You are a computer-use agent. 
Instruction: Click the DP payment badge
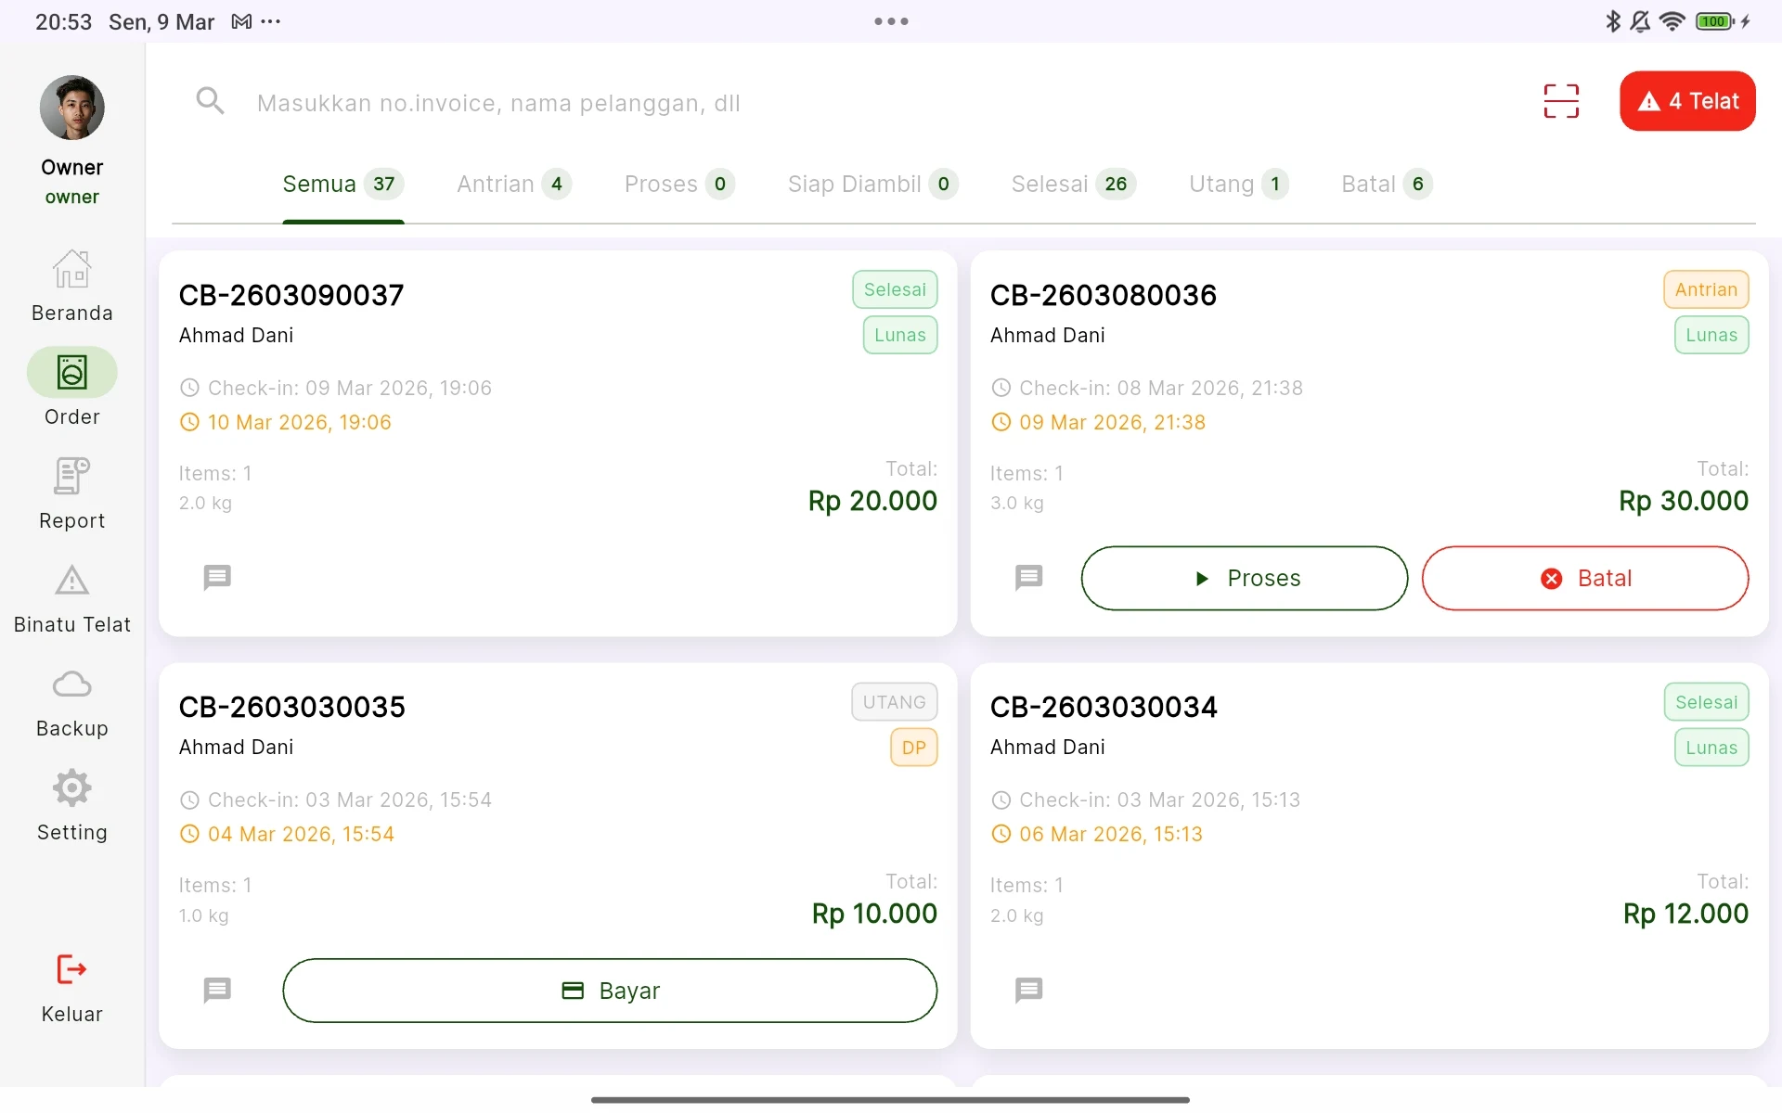(914, 748)
